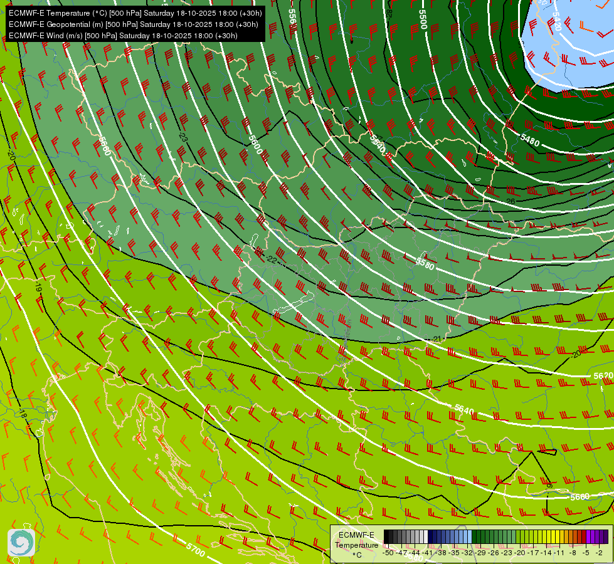Screen dimensions: 614x564
Task: Select the 5480 geopotential contour label
Action: [530, 140]
